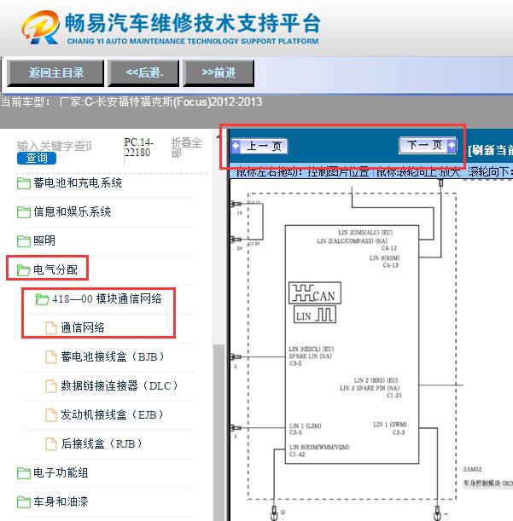Click page icon beside 数据链接连接器（DLC）

[51, 386]
